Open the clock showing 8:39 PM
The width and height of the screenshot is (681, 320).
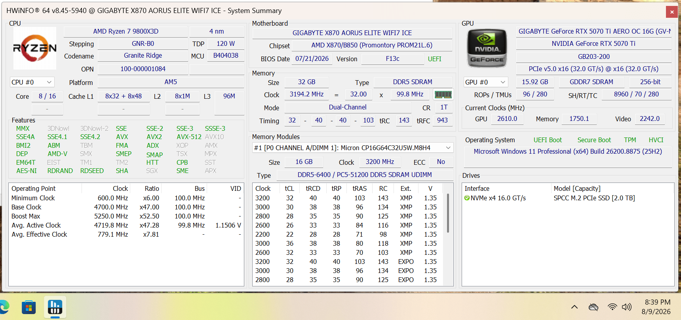click(x=656, y=307)
